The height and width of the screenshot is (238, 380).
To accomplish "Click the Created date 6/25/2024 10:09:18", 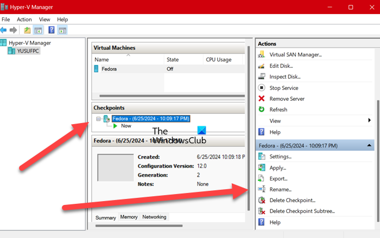I will click(220, 157).
